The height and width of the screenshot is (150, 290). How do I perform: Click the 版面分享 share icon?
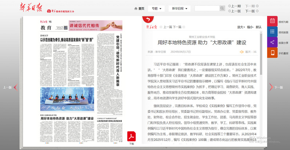click(x=273, y=42)
